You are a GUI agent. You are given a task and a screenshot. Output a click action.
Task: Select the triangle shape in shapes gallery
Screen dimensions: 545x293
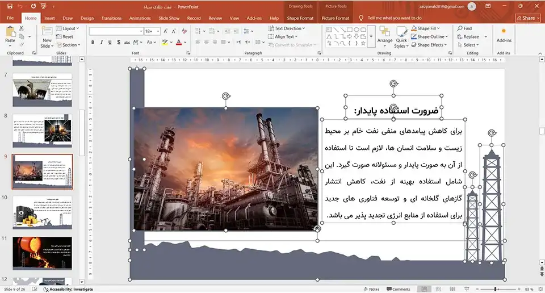[329, 36]
